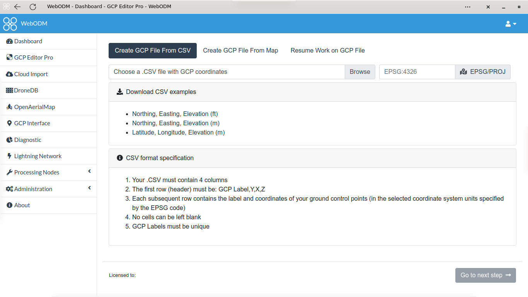
Task: Click the EPSG/PROJ button
Action: 483,72
